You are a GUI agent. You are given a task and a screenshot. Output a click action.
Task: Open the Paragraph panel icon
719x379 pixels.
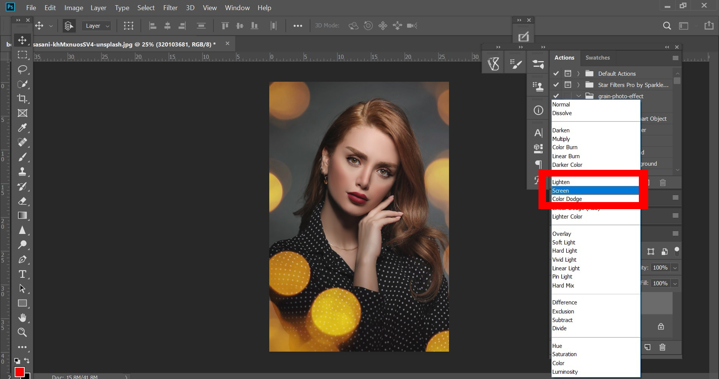click(x=538, y=164)
